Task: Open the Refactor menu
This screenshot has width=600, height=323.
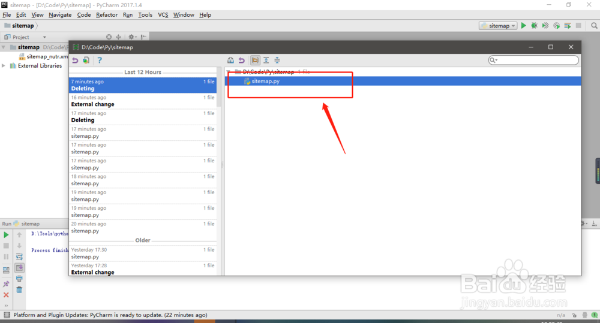Action: pyautogui.click(x=107, y=15)
